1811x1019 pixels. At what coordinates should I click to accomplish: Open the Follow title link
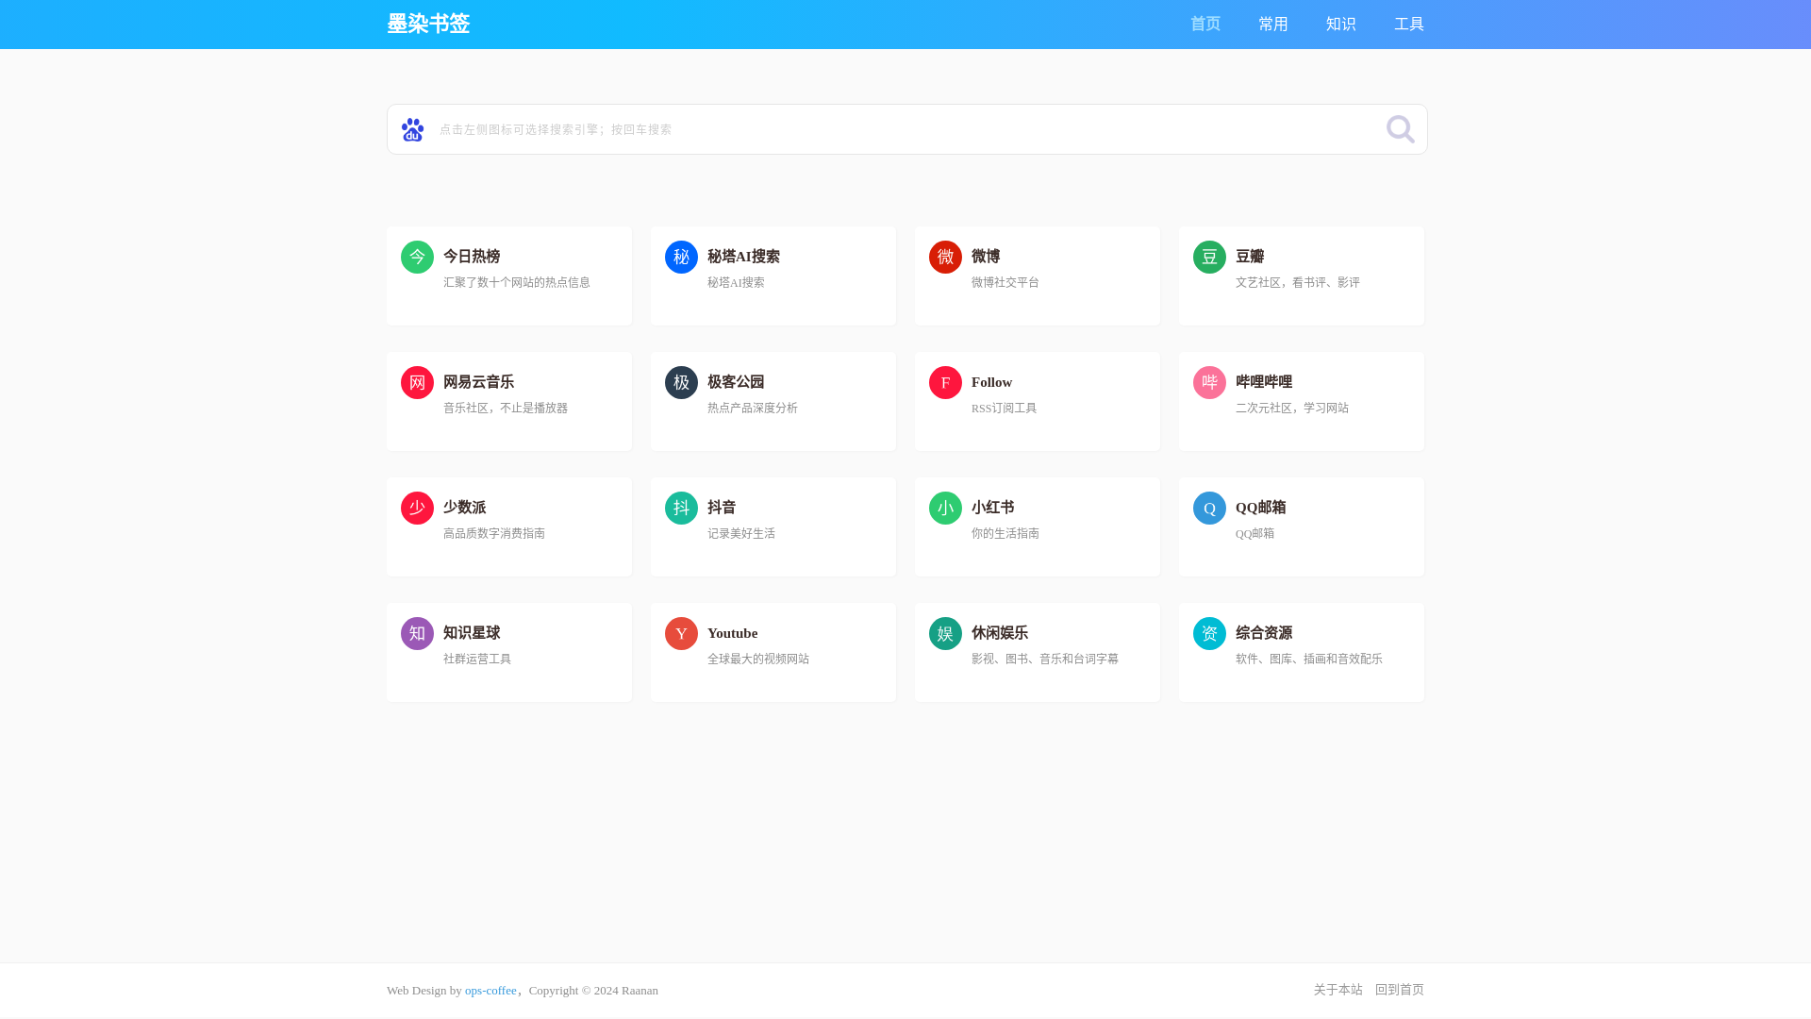[991, 382]
